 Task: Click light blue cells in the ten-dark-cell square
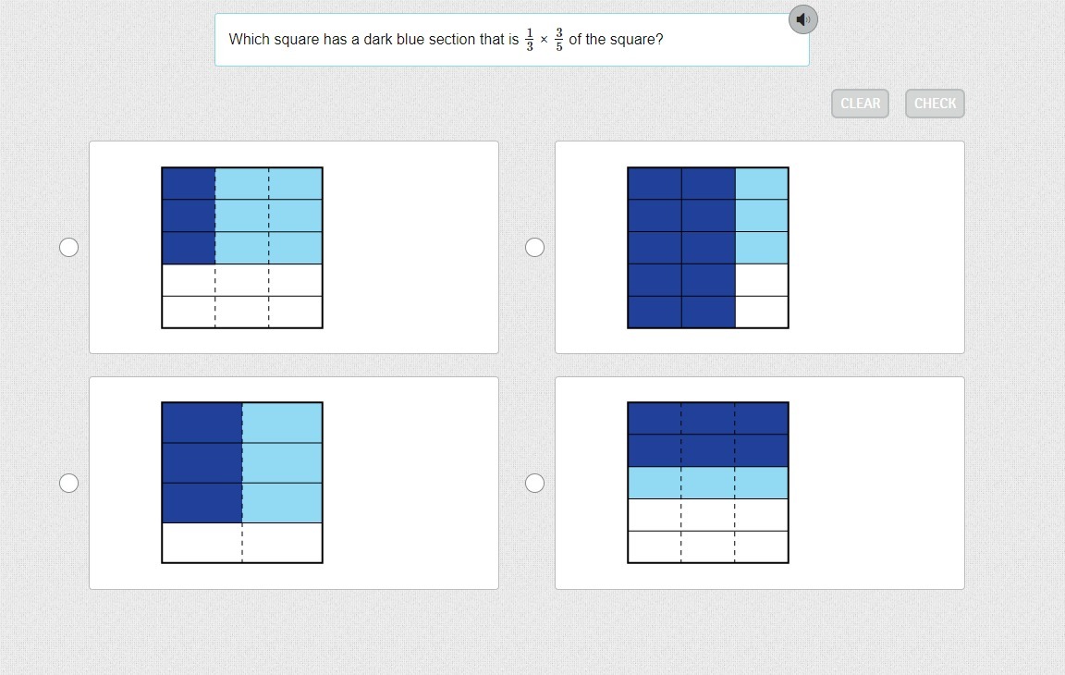coord(762,215)
